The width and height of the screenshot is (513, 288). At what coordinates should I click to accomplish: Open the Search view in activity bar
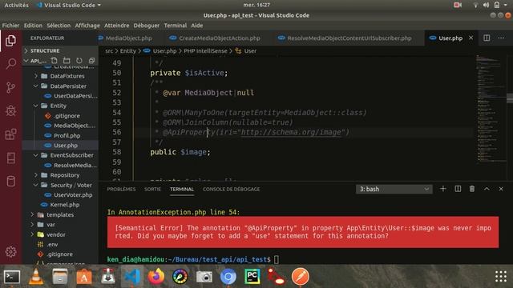tap(10, 64)
